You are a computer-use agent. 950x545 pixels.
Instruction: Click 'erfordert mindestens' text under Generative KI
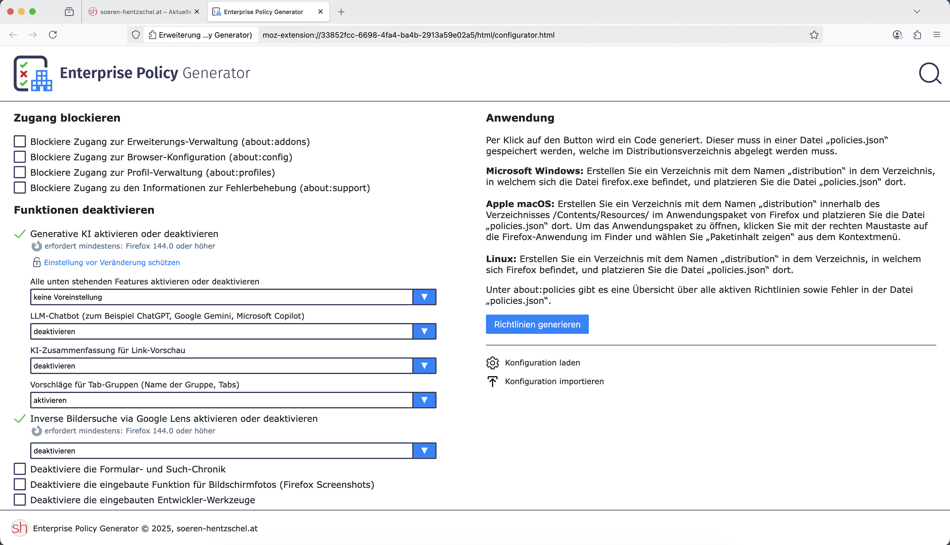pos(130,246)
